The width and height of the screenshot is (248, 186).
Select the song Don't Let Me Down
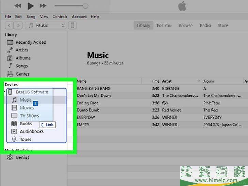(x=94, y=95)
